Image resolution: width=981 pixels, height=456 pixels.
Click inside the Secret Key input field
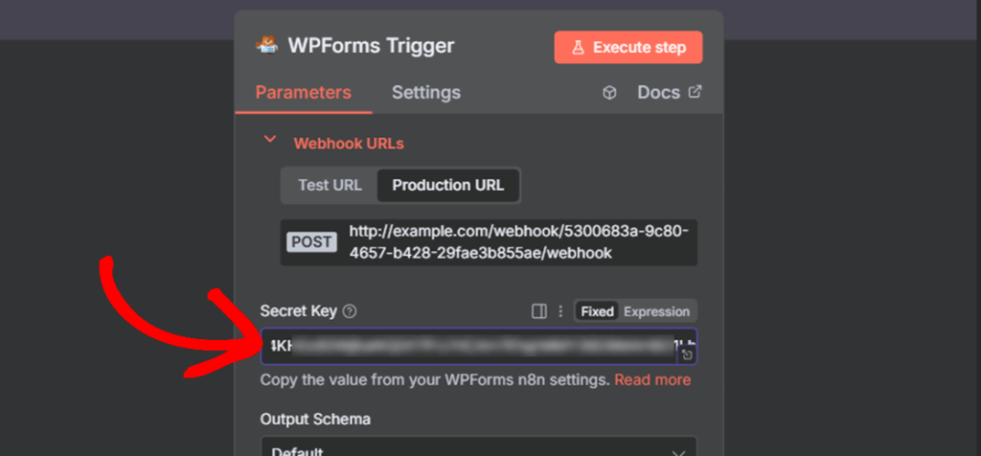tap(469, 346)
